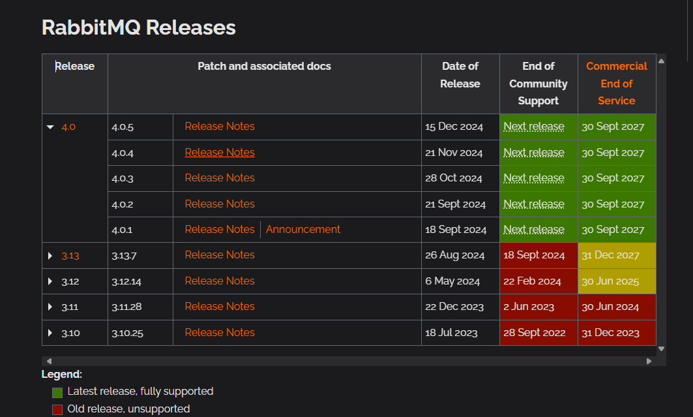Click 'Next release' in the 4.0.2 row

(534, 204)
